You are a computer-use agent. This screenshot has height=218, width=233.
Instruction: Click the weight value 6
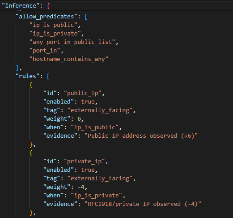pos(79,119)
